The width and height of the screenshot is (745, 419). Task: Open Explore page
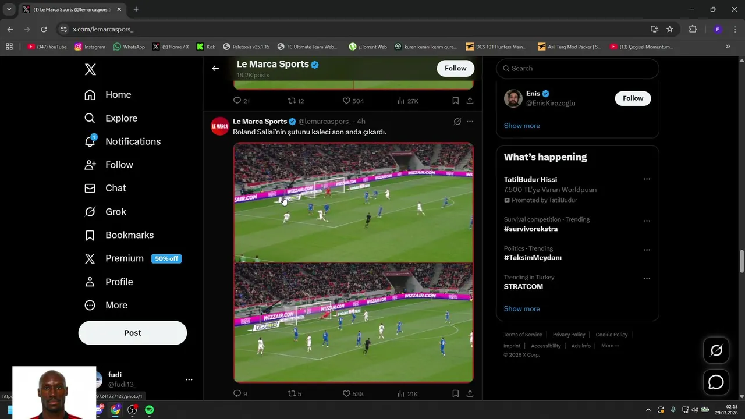(x=111, y=118)
